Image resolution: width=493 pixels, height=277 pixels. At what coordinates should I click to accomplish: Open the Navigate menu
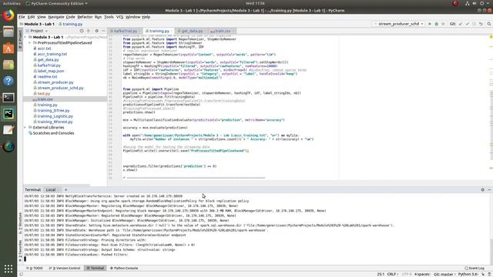[56, 17]
